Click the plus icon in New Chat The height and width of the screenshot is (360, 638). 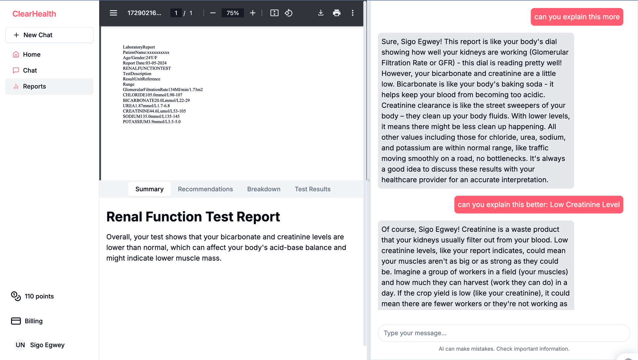click(16, 35)
